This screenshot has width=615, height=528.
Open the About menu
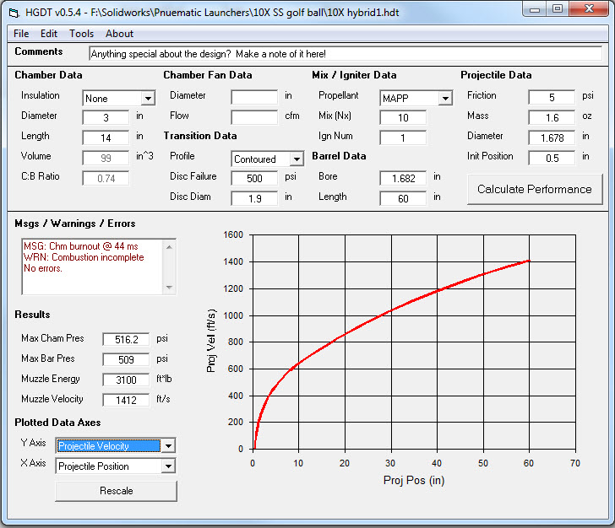click(x=119, y=34)
